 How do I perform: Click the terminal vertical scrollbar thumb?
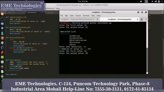147,60
